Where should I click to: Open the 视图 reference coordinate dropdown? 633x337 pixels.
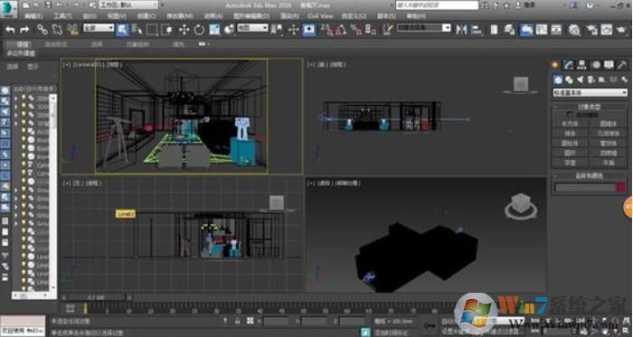coord(252,28)
